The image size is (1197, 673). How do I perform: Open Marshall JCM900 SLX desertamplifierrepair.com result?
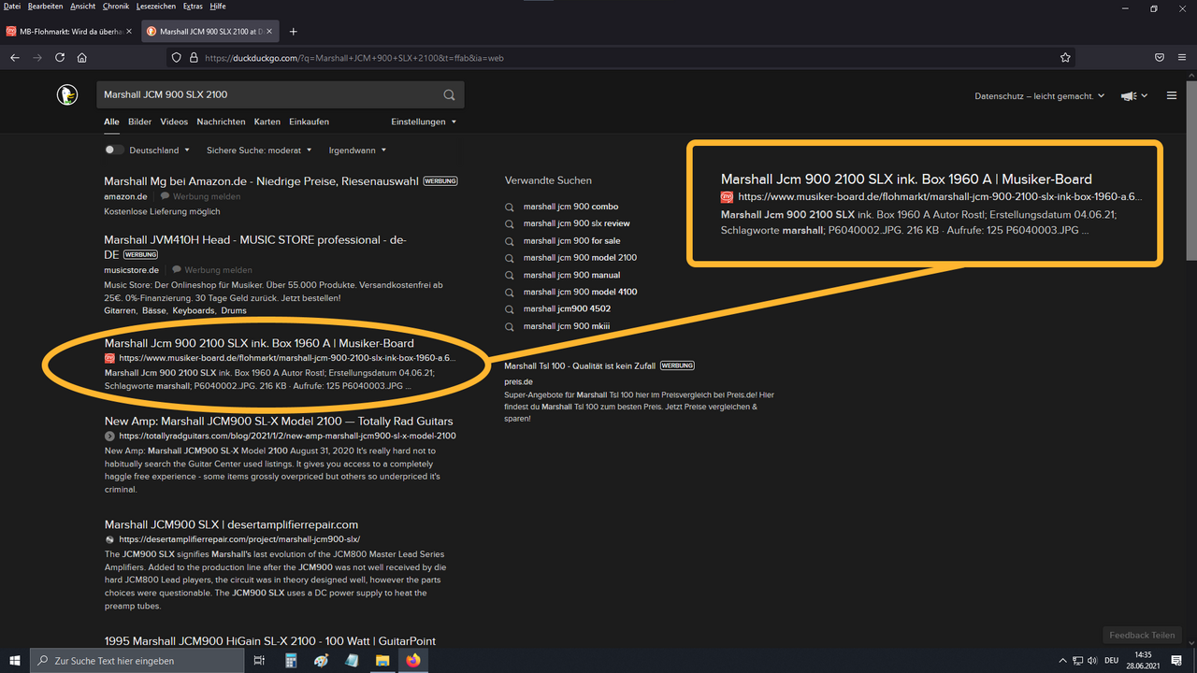click(231, 524)
